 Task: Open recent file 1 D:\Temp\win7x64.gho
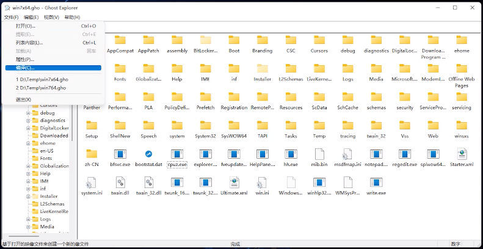[x=53, y=79]
